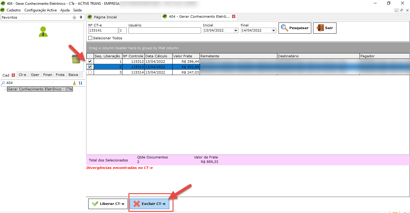Click the green user profile icon
The image size is (410, 213).
[43, 32]
